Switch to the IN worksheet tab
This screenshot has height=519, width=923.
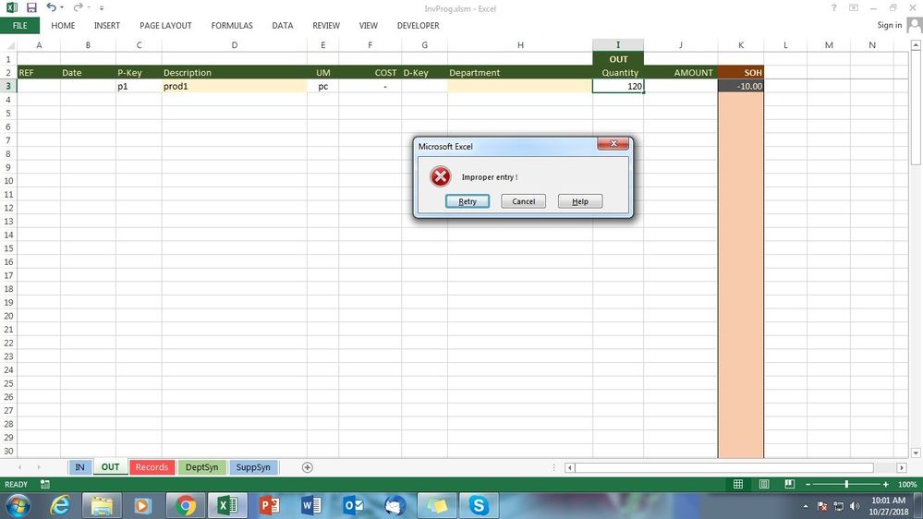pyautogui.click(x=79, y=467)
